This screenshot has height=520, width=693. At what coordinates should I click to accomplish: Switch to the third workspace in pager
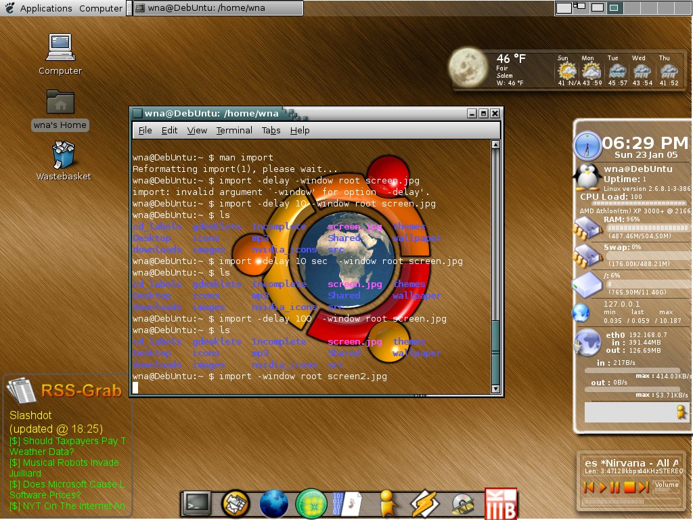click(597, 7)
